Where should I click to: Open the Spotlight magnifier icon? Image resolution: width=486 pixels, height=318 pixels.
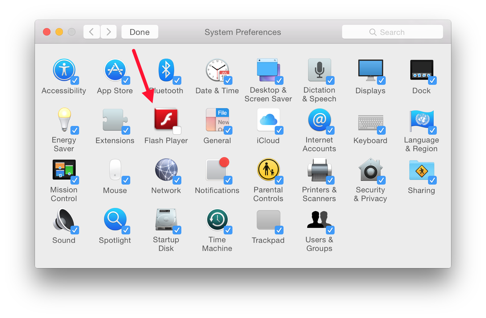115,219
